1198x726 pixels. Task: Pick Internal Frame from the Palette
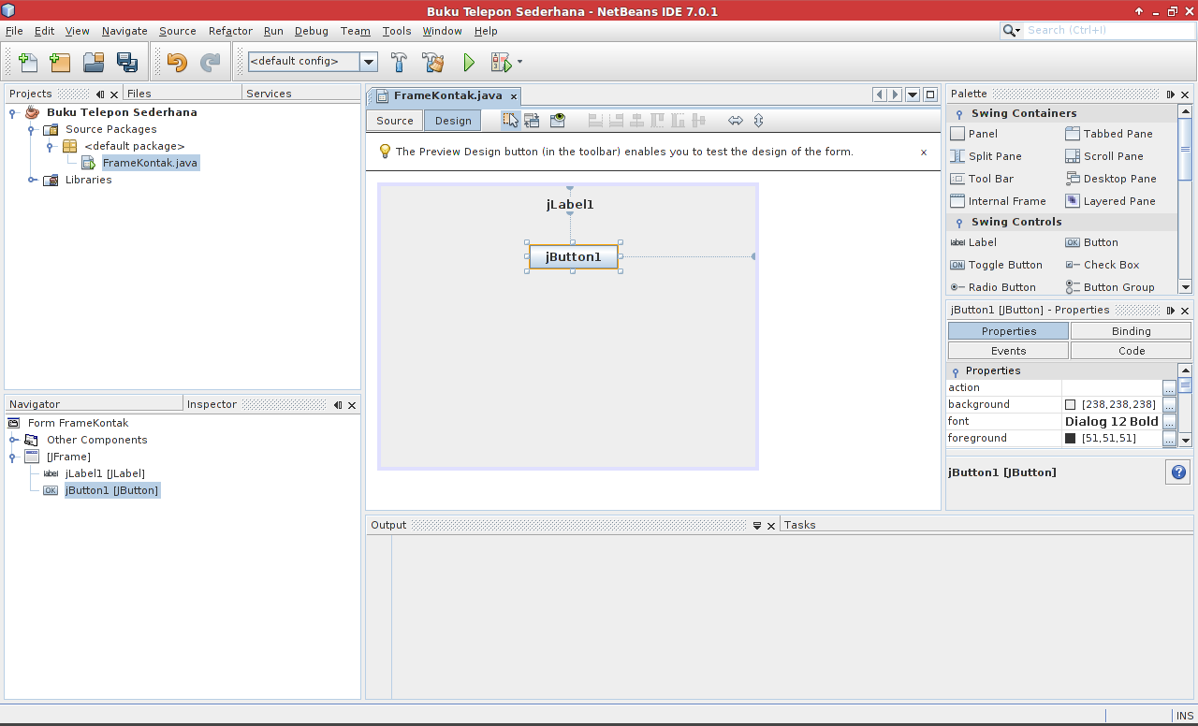pyautogui.click(x=998, y=201)
